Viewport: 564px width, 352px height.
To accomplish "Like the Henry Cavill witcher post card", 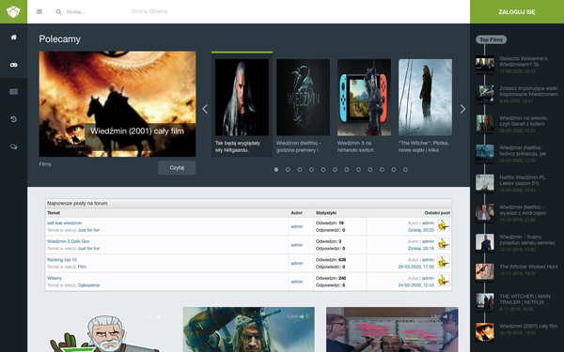I will point(298,316).
